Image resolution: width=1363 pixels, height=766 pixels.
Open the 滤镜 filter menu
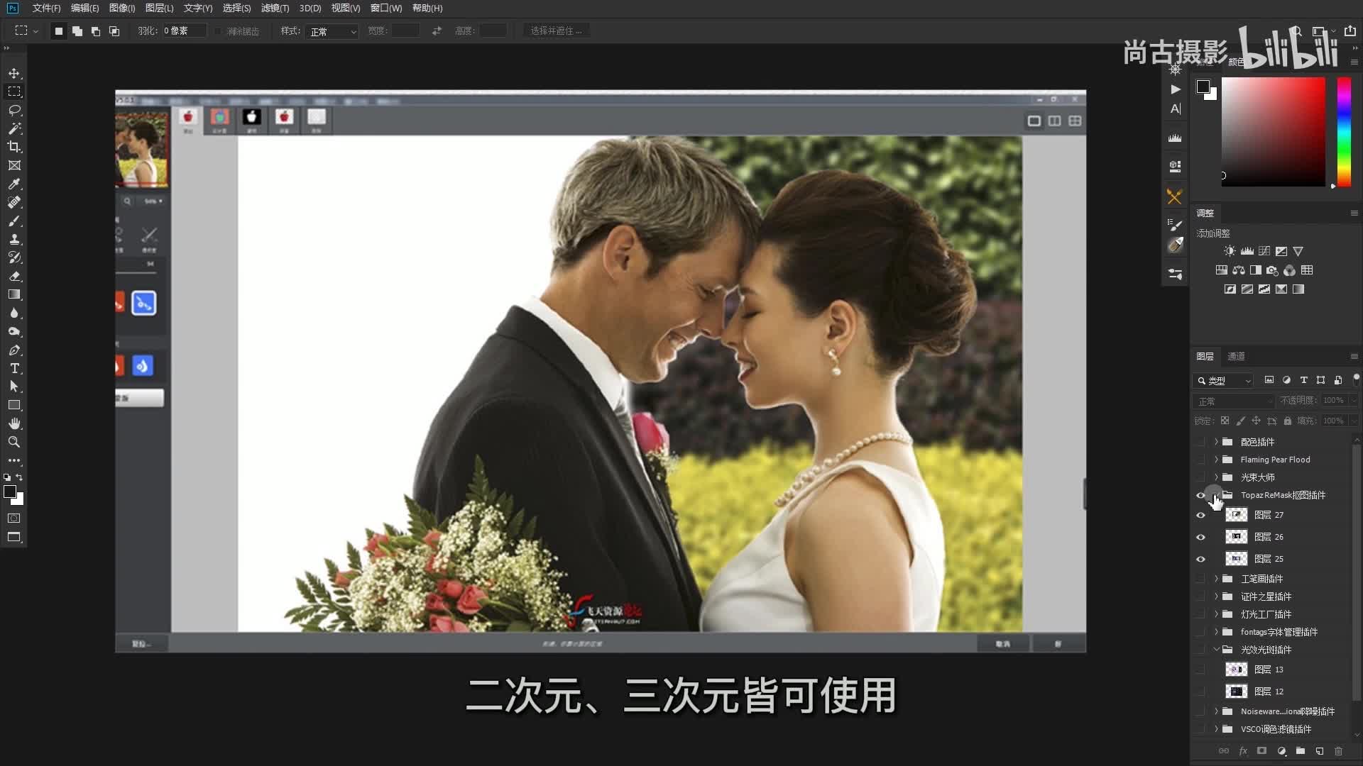275,8
